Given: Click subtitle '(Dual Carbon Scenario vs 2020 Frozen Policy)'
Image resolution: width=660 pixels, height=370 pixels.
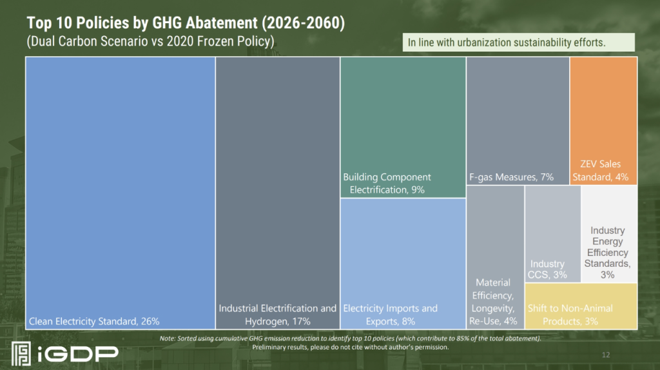Looking at the screenshot, I should point(150,41).
